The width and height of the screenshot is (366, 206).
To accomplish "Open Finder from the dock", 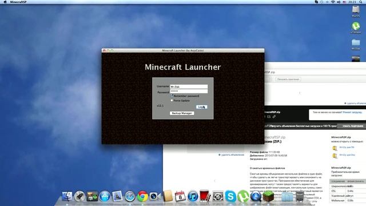I will [x=67, y=196].
